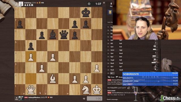Select the move Be6 in the move list

(x=121, y=57)
